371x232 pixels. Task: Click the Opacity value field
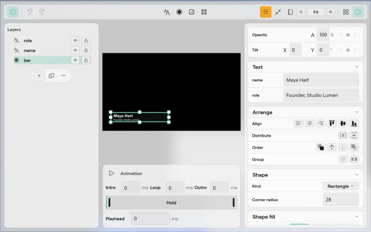[323, 35]
